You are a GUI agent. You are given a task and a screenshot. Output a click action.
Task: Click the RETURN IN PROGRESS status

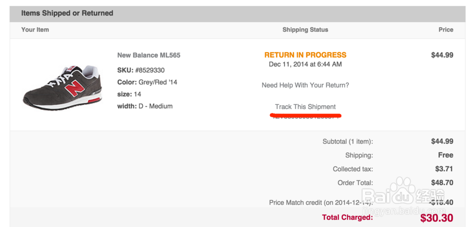click(305, 55)
